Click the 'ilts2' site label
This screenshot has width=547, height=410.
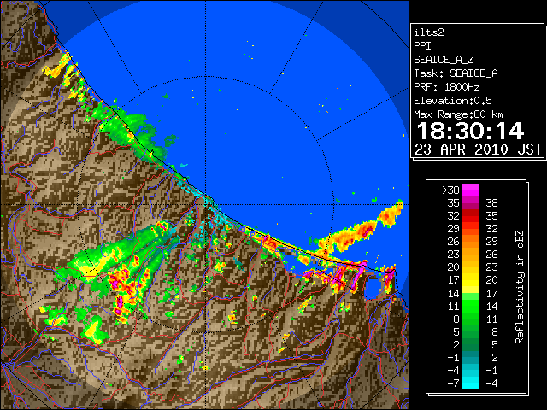click(x=429, y=32)
